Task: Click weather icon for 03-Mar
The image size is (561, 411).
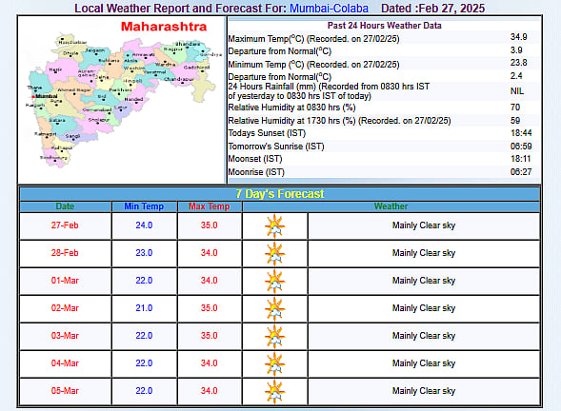Action: [274, 336]
